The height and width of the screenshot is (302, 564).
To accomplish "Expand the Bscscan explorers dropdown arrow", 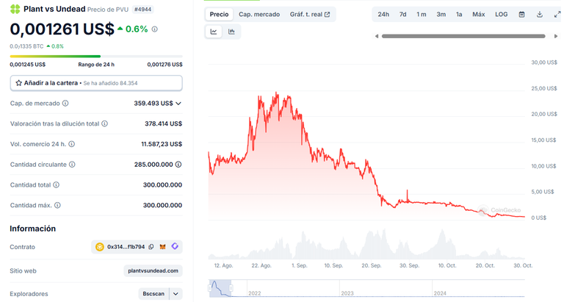I will pos(176,294).
